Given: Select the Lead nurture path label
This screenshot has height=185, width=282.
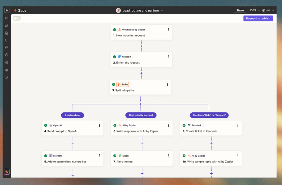Looking at the screenshot, I should pos(72,115).
